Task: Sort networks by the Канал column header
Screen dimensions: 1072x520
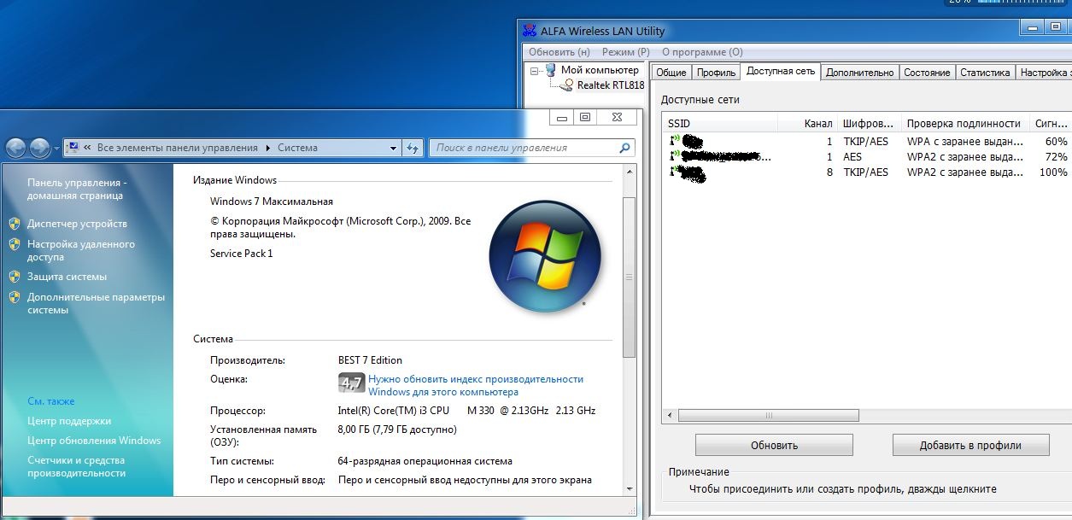Action: (x=806, y=123)
